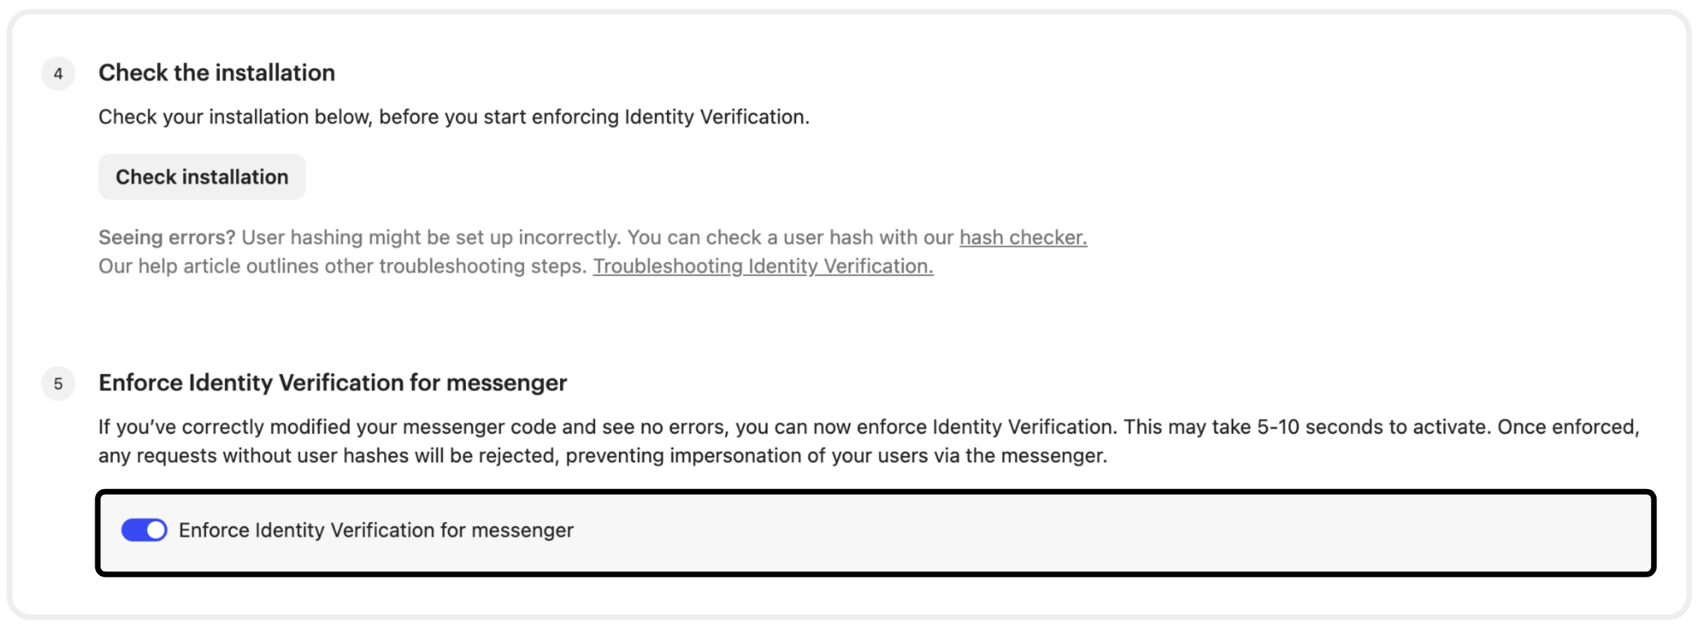Click the Check installation button
This screenshot has width=1700, height=639.
click(x=202, y=177)
